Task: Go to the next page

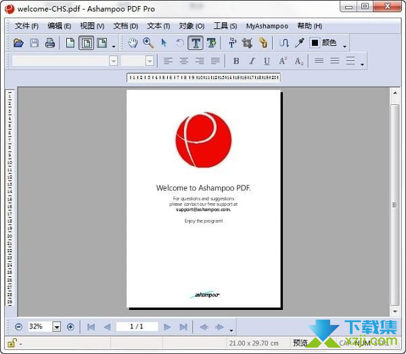Action: tap(167, 327)
